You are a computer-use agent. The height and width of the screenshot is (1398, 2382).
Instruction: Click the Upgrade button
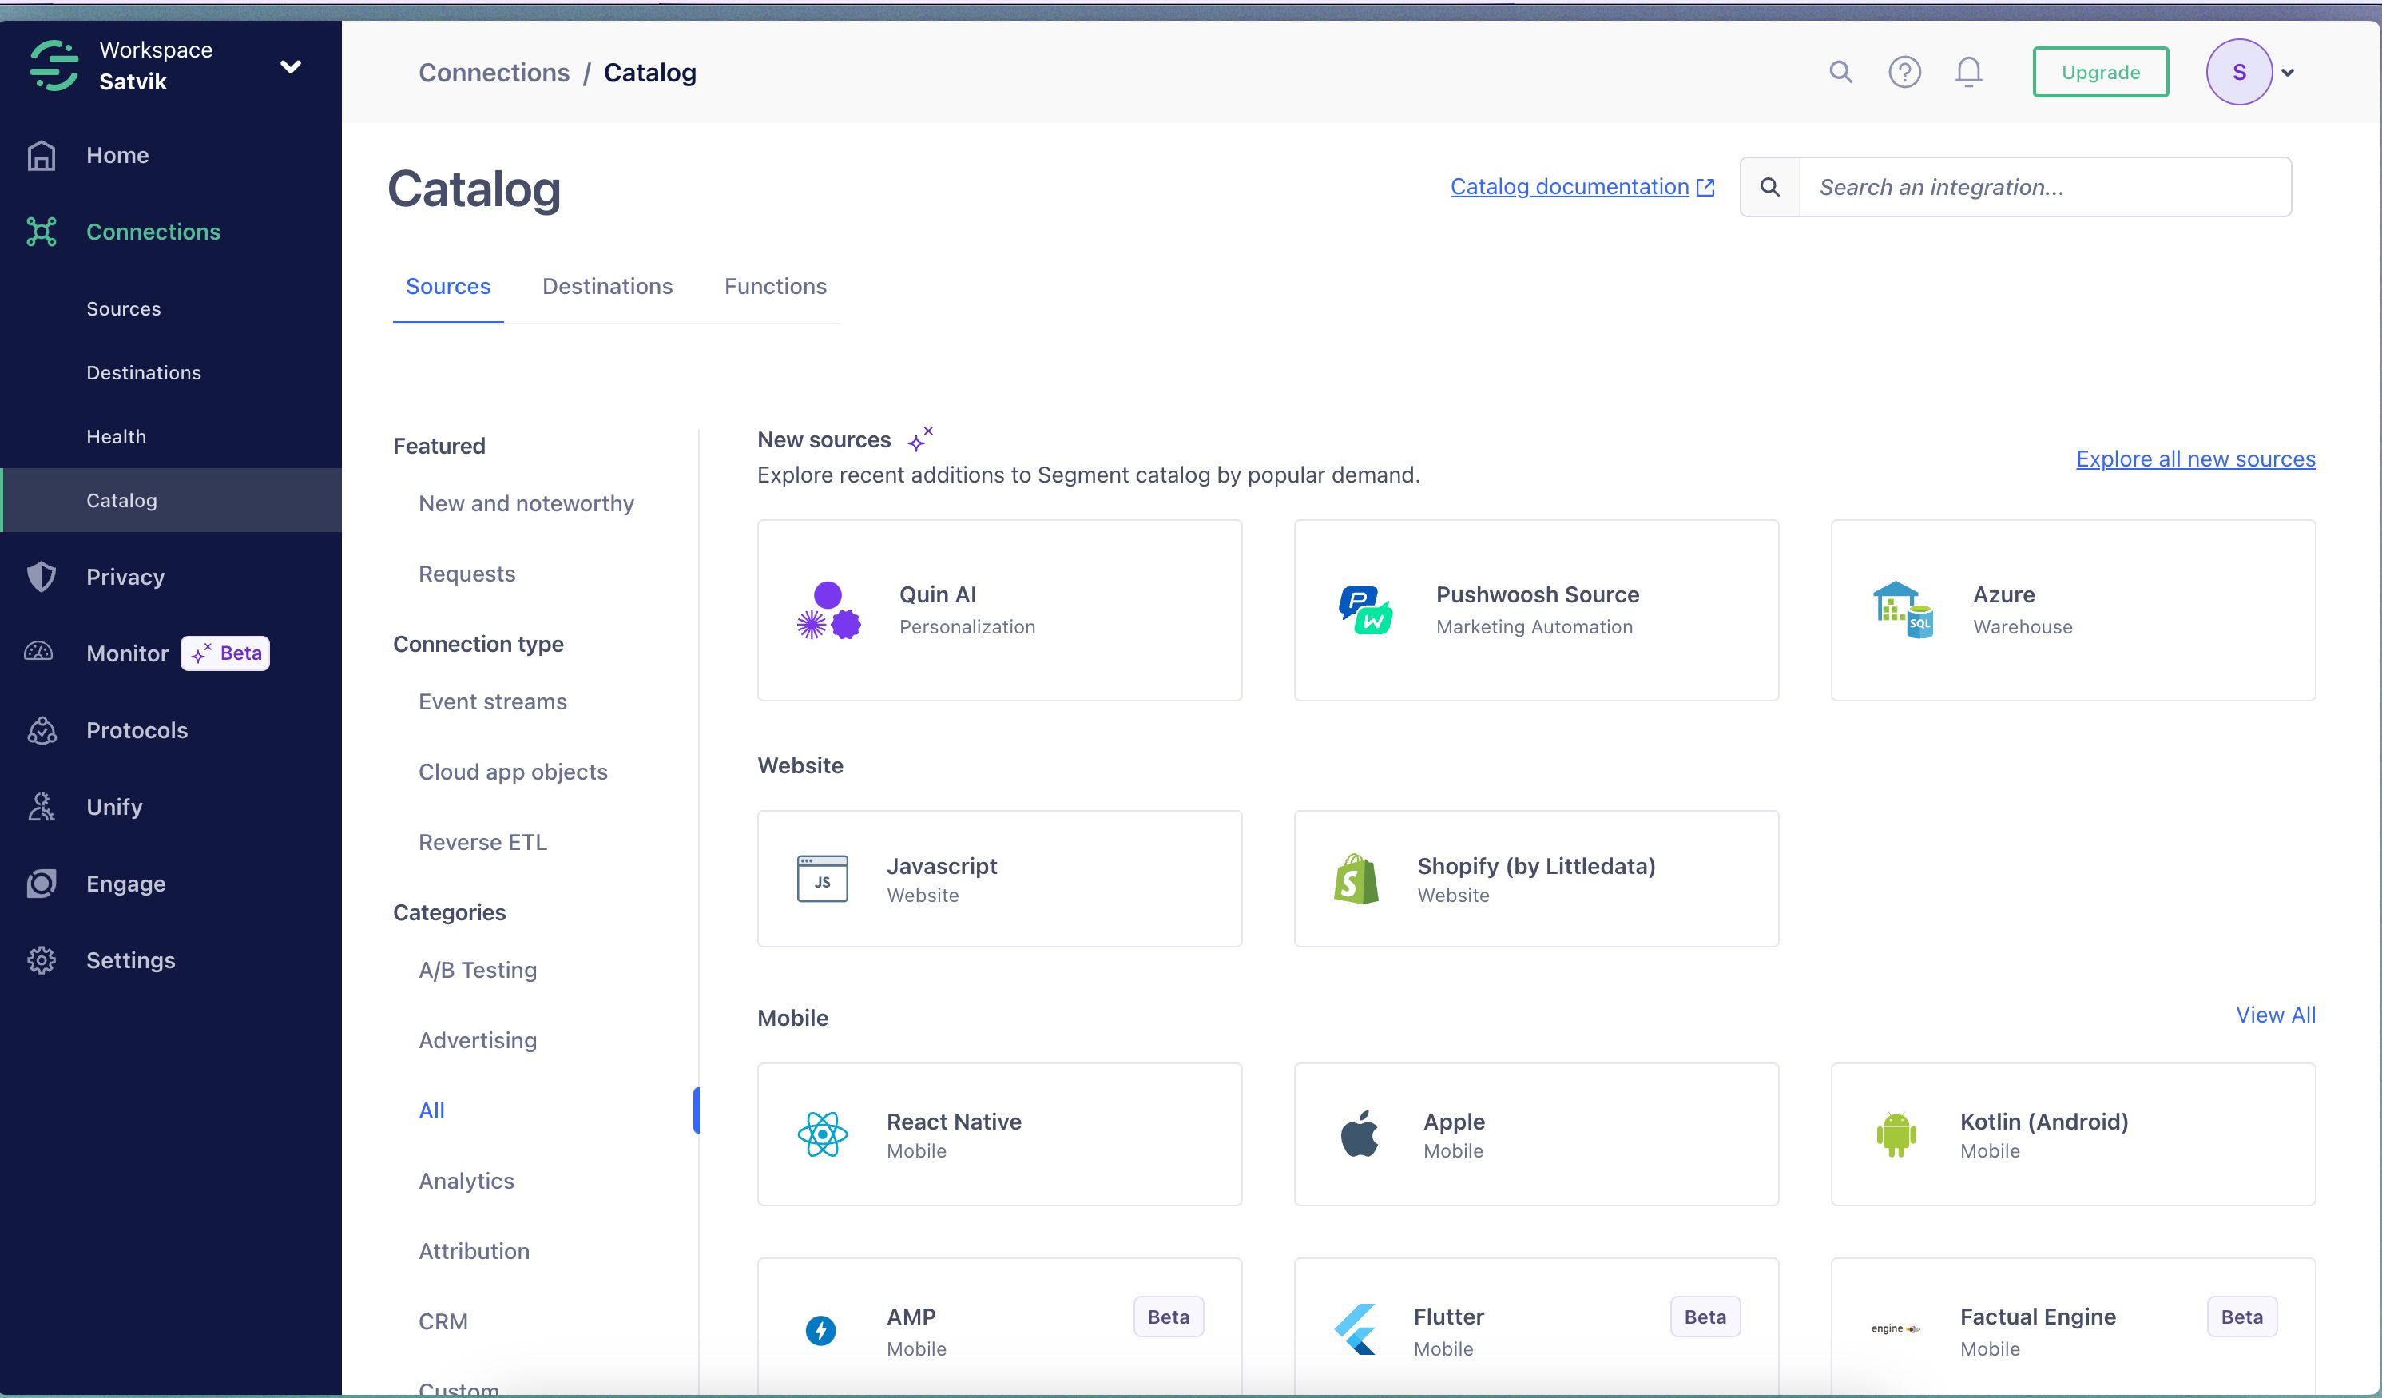2100,72
